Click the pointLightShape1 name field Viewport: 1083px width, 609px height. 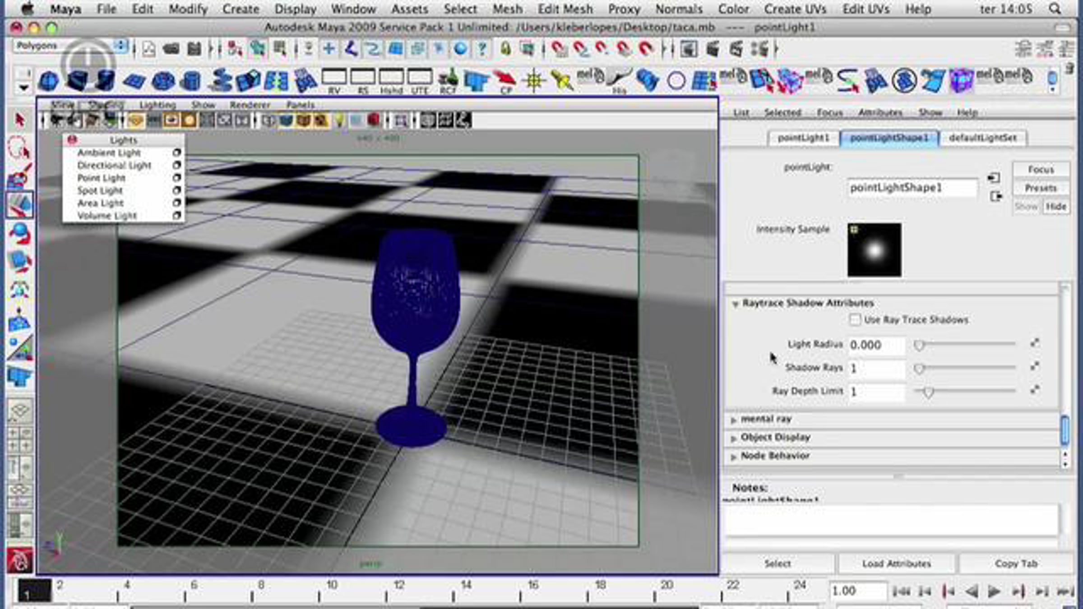(912, 188)
